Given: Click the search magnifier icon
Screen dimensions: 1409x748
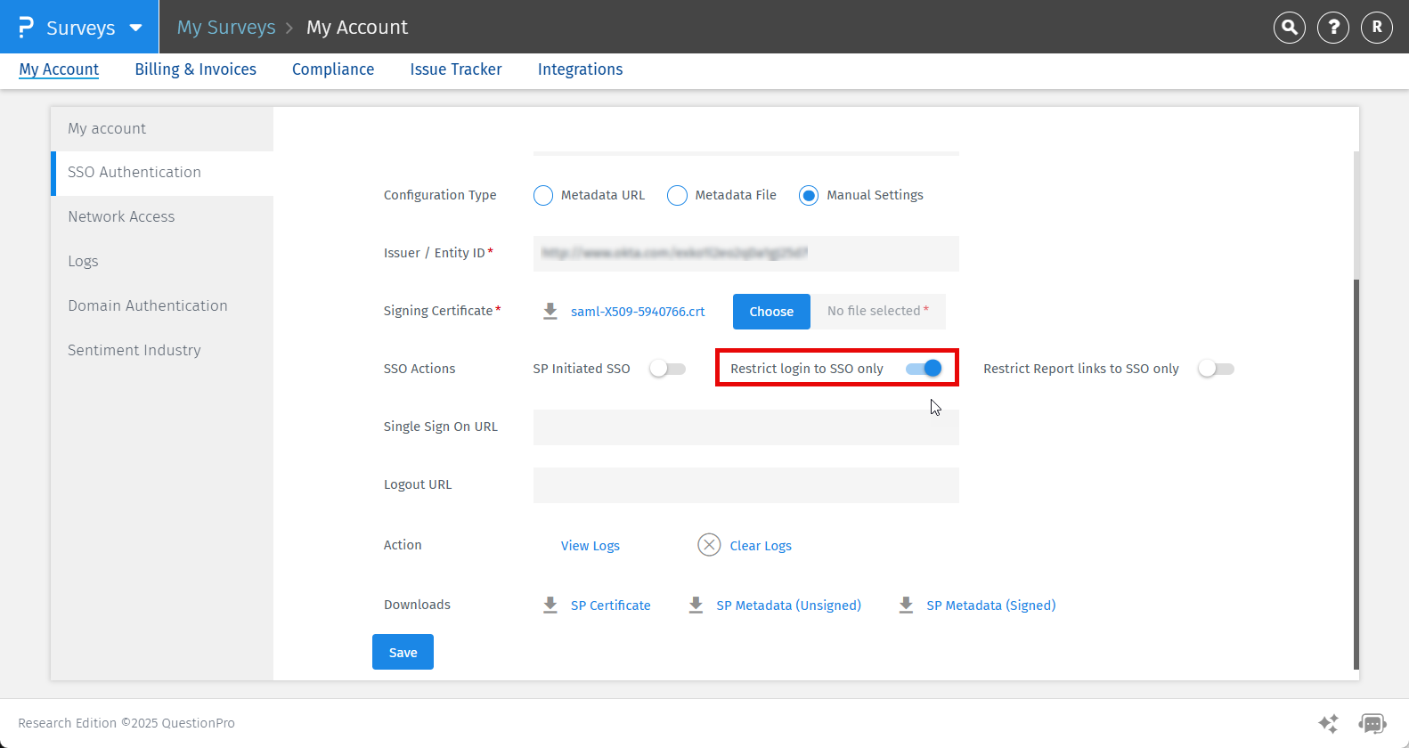Looking at the screenshot, I should click(1289, 28).
